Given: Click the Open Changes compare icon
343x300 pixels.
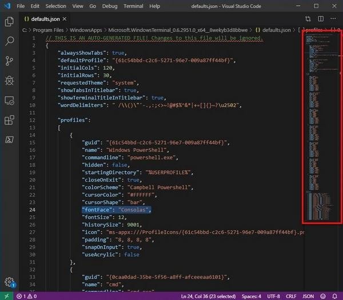Looking at the screenshot, I should pos(308,19).
